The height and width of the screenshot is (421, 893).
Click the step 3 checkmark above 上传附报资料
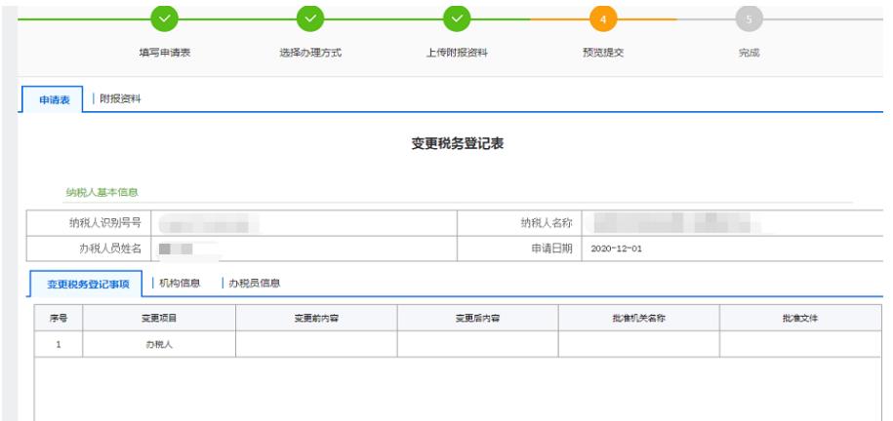coord(457,18)
